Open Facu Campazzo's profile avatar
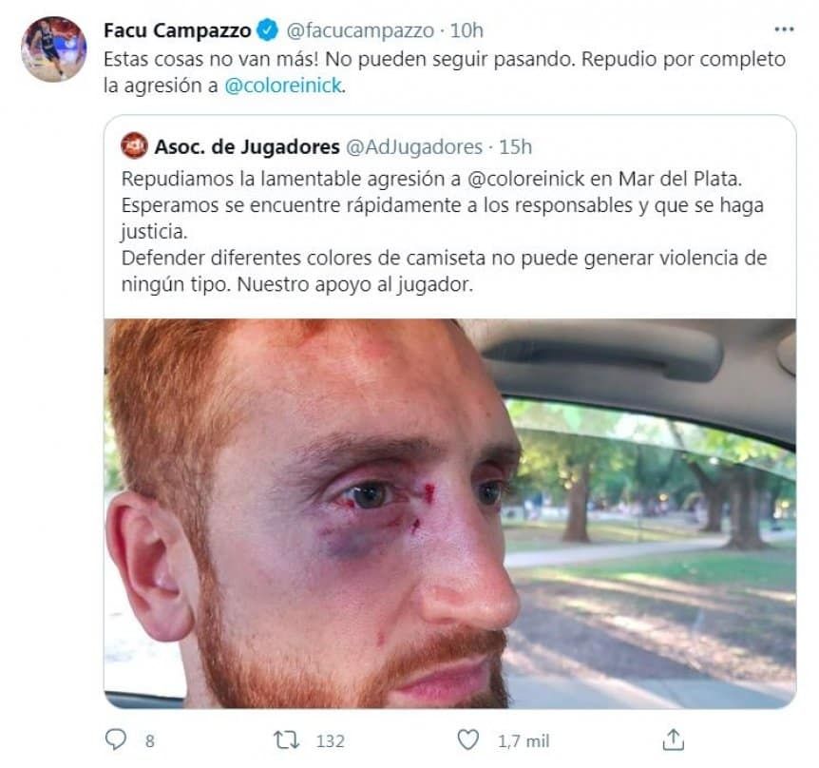Viewport: 819px width, 768px height. pyautogui.click(x=54, y=48)
